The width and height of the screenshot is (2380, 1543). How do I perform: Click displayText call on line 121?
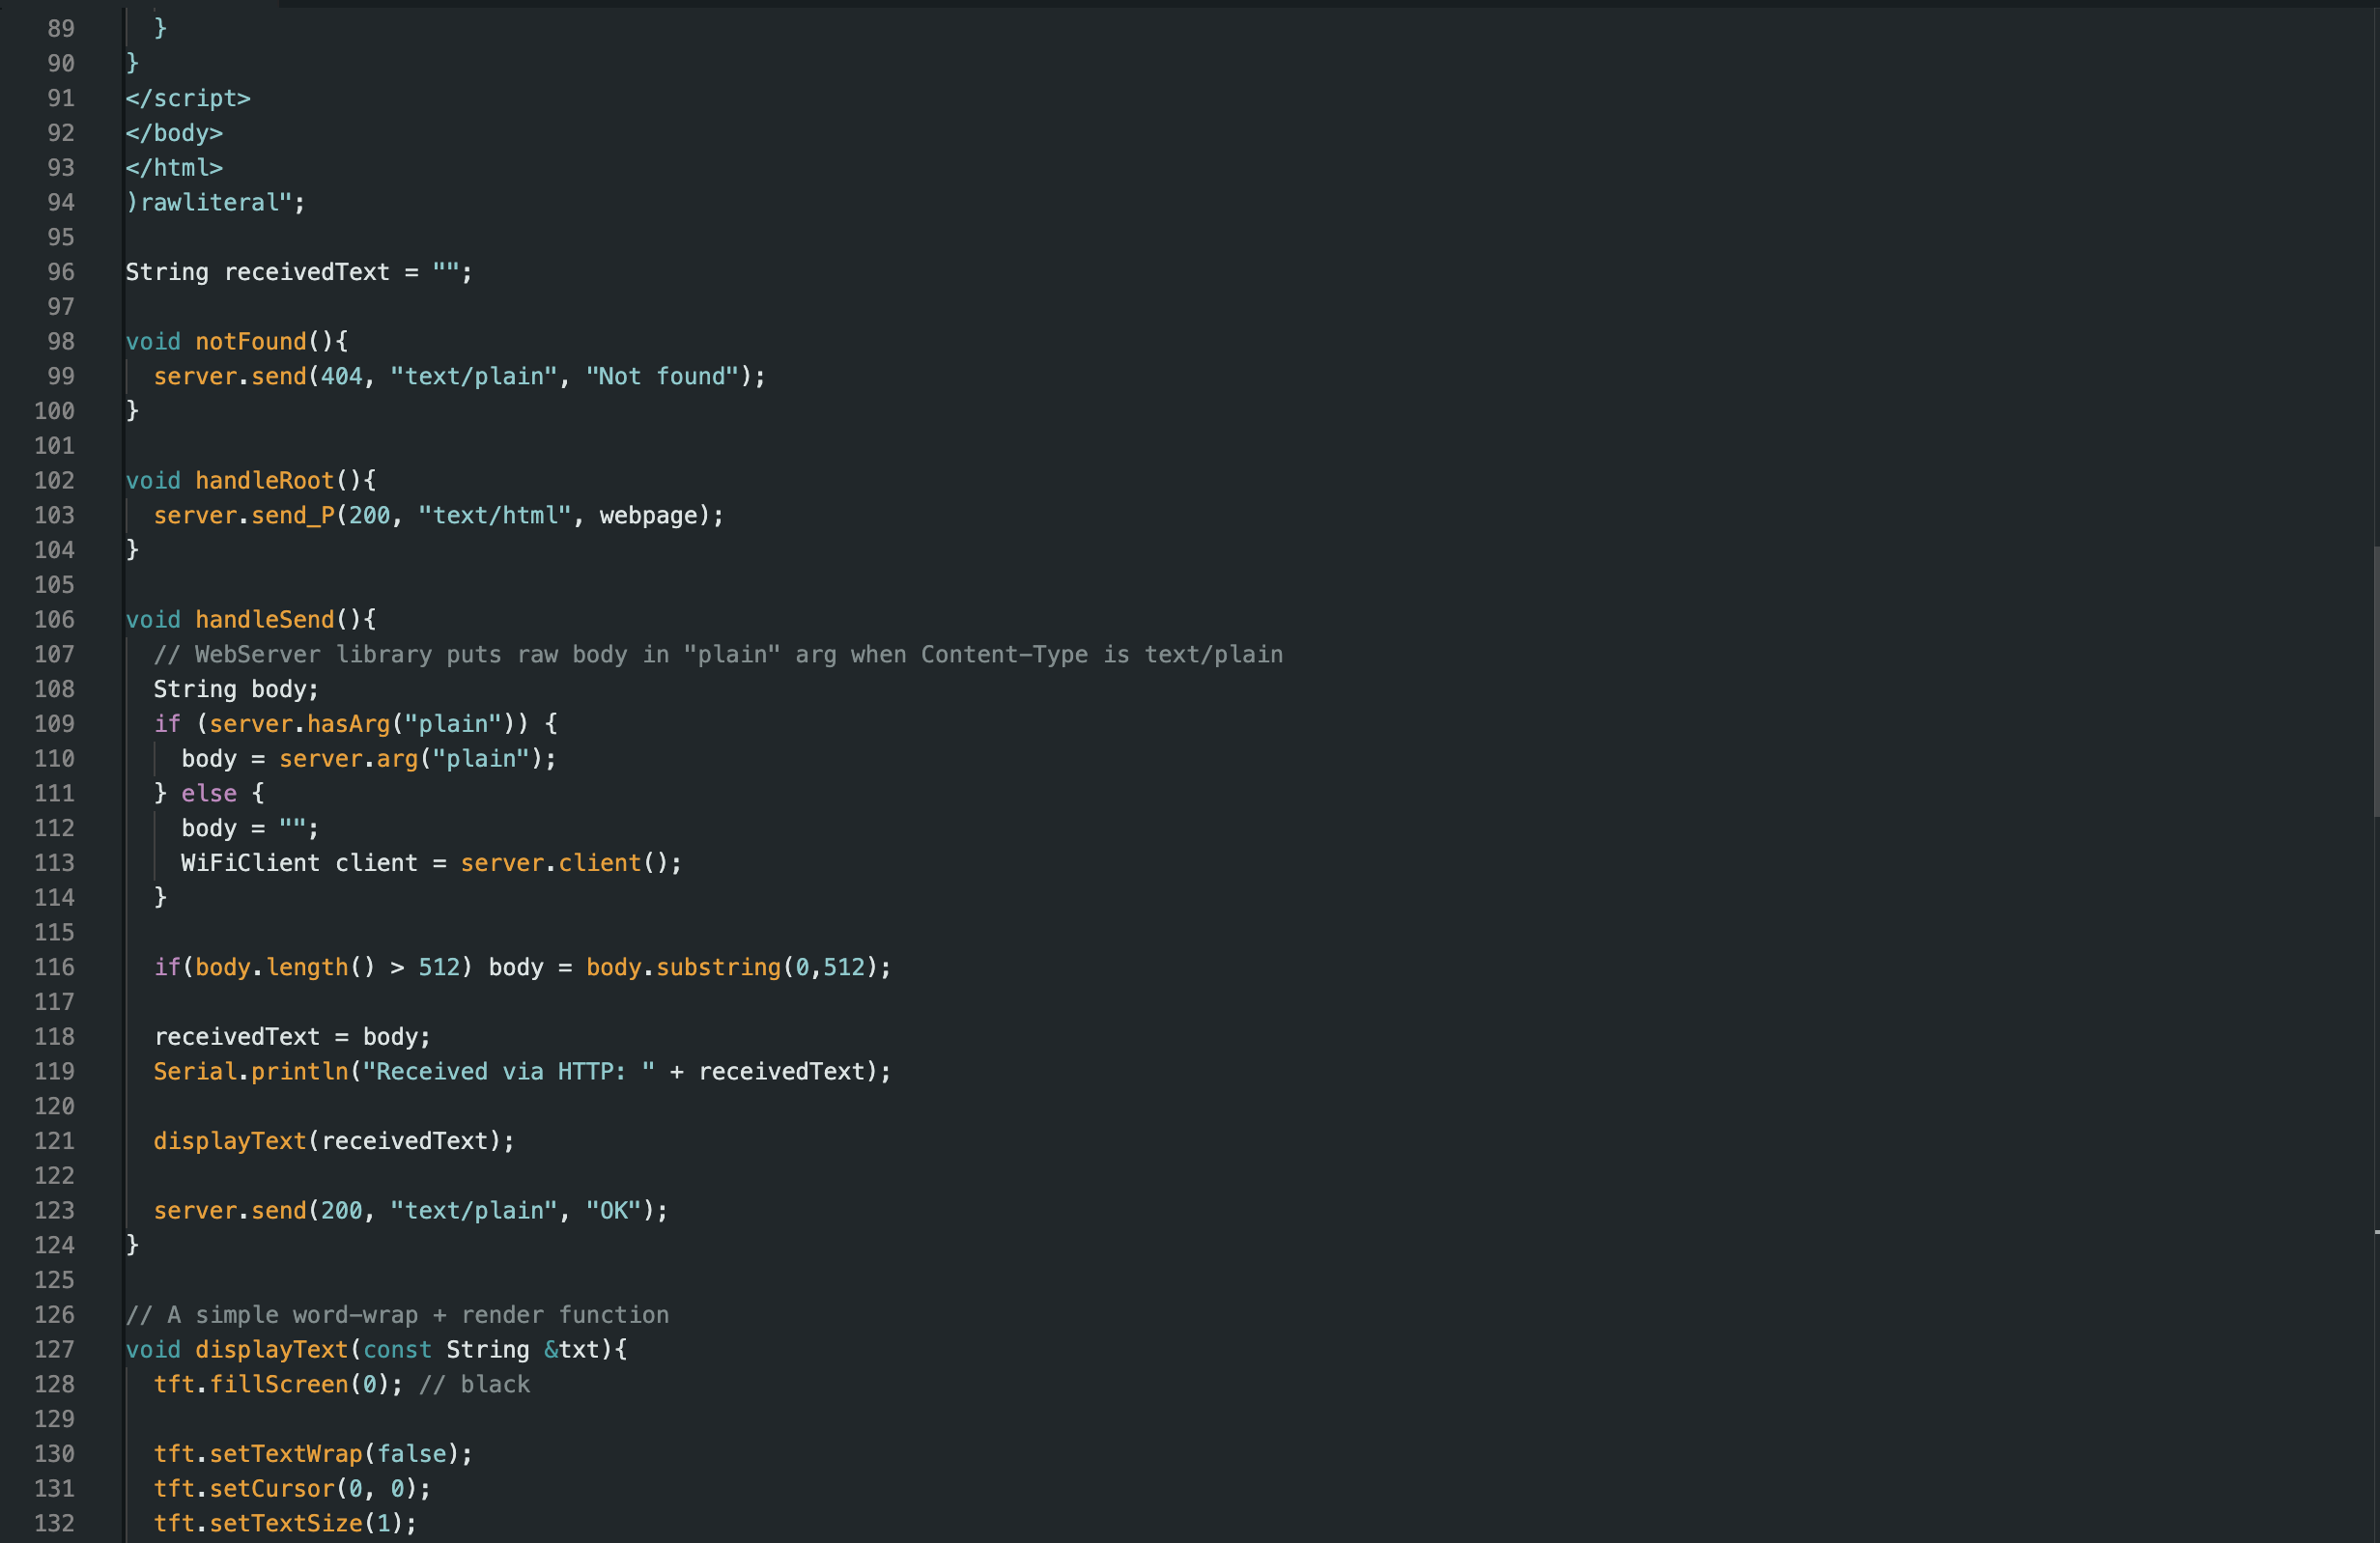(229, 1141)
